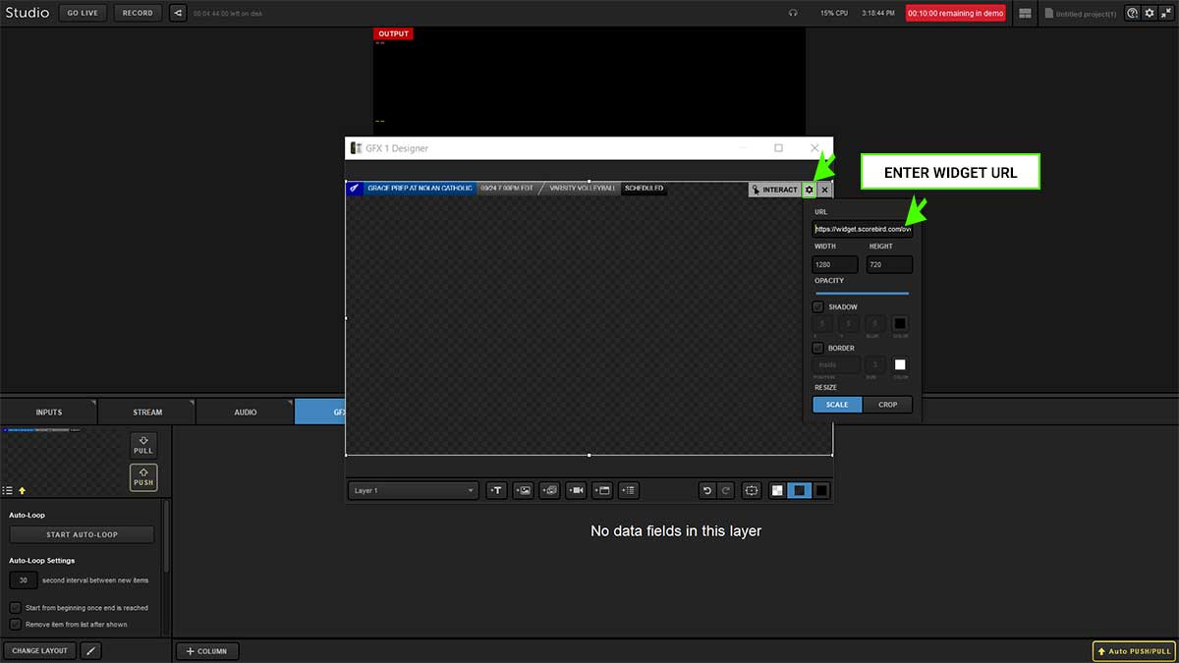The width and height of the screenshot is (1179, 663).
Task: Open headphone monitoring settings
Action: coord(793,13)
